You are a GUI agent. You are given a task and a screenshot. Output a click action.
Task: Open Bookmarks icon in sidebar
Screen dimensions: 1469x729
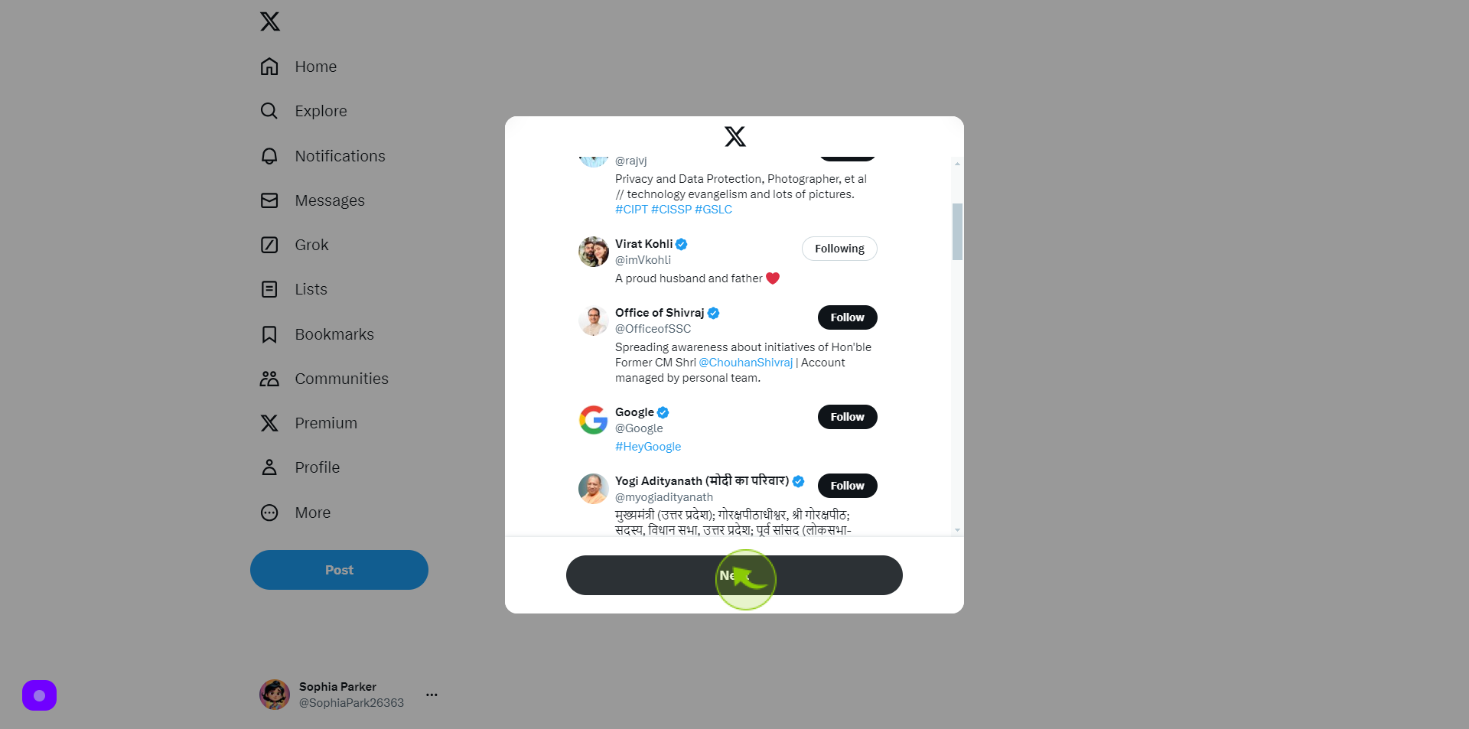269,334
